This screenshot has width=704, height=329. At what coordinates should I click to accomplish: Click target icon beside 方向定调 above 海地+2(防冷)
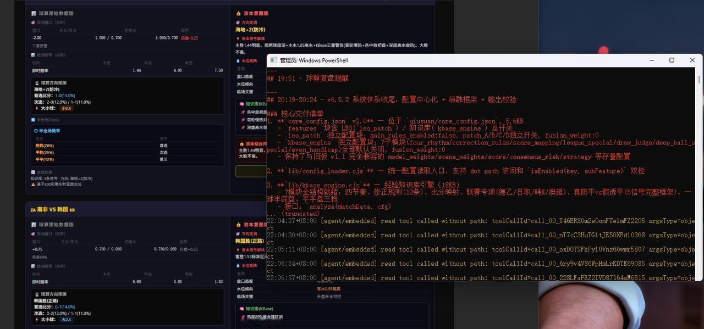coord(238,23)
